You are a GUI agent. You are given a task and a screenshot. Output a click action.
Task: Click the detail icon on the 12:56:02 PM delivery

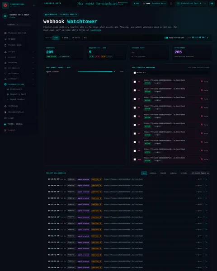204,186
